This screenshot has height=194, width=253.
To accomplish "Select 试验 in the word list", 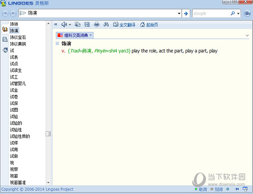I will [x=14, y=117].
